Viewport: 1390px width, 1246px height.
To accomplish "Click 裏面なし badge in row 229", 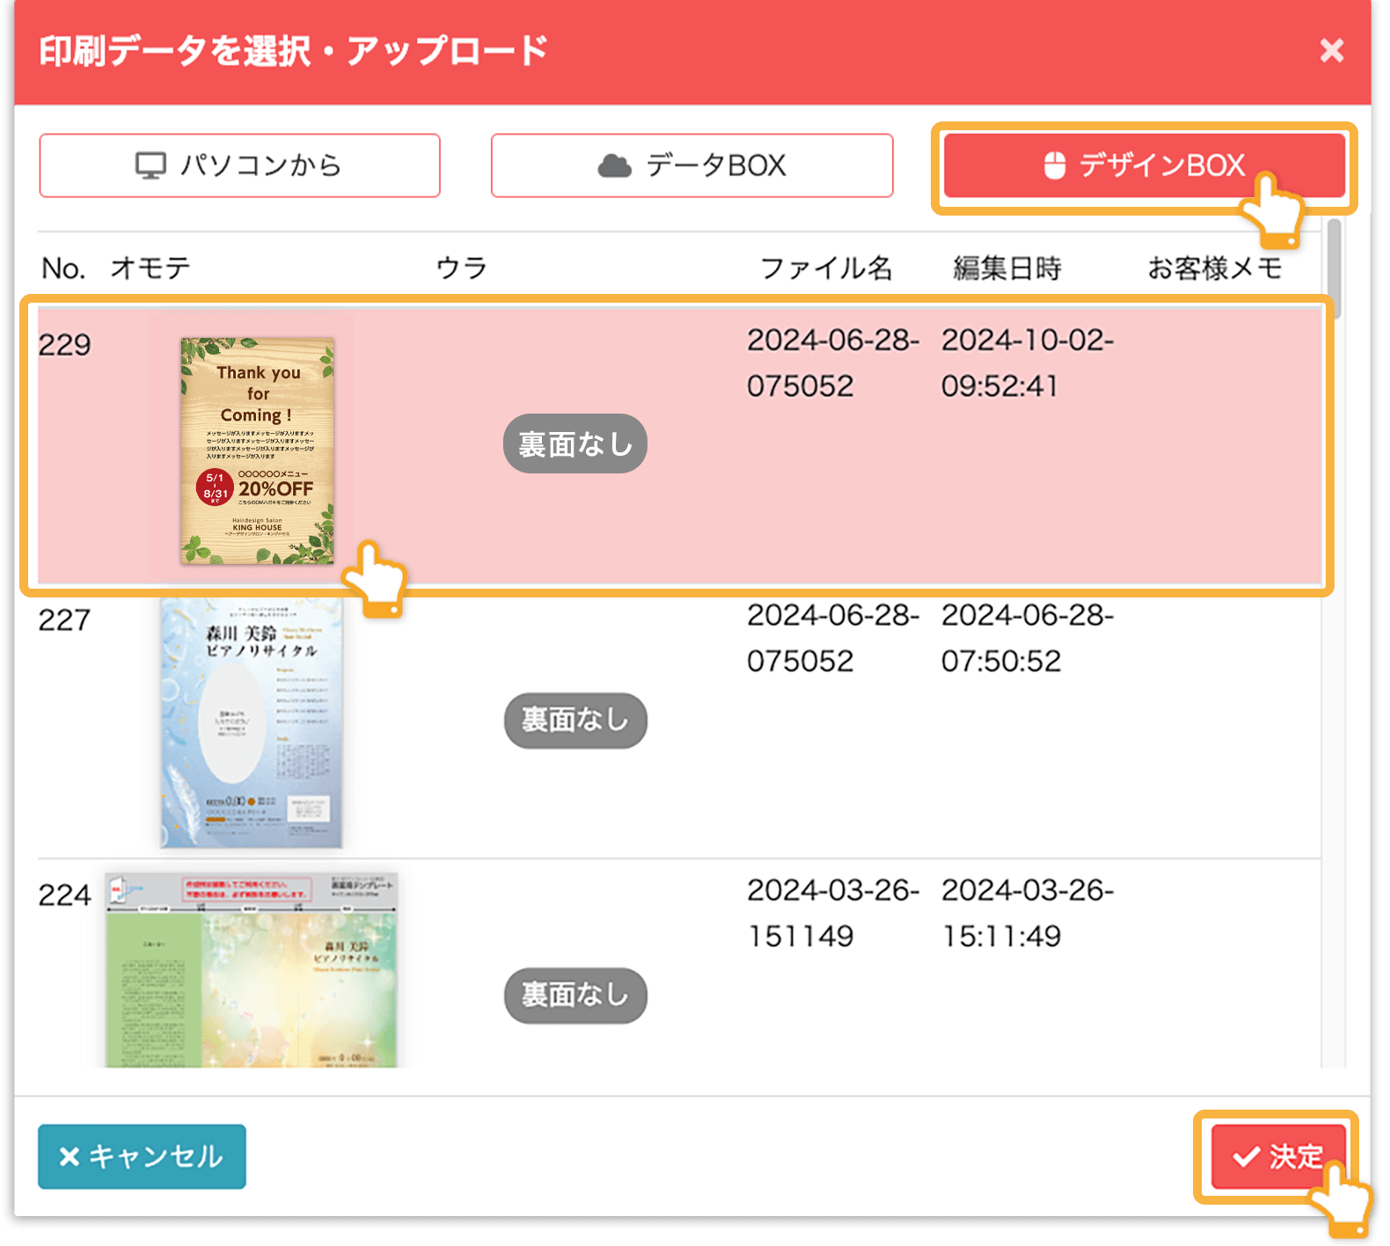I will coord(574,443).
